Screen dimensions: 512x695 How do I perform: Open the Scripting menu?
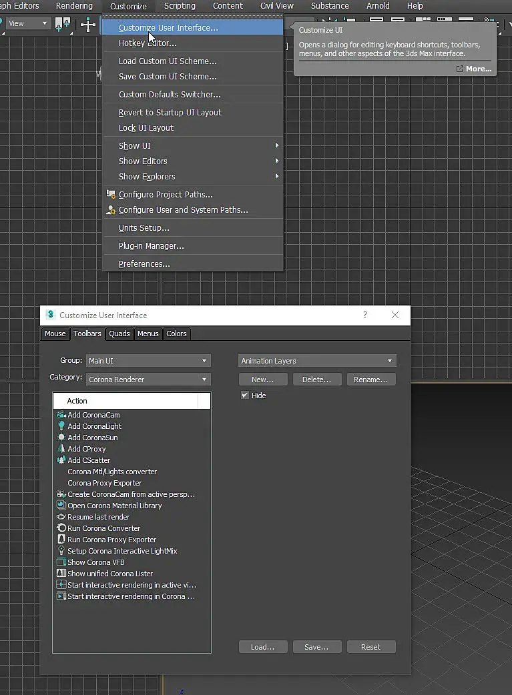coord(180,6)
